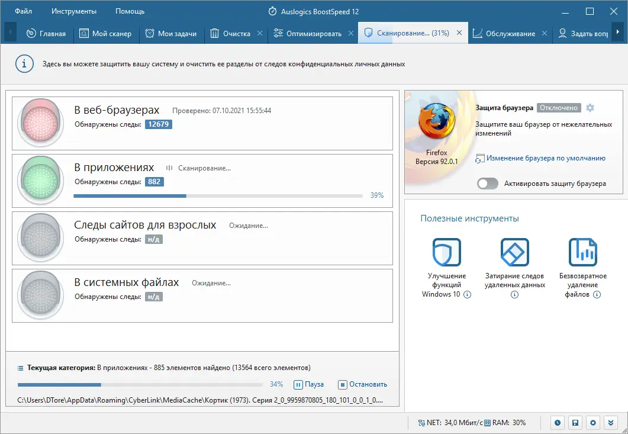Click the н/д badge for system files
The image size is (628, 434).
[x=154, y=297]
